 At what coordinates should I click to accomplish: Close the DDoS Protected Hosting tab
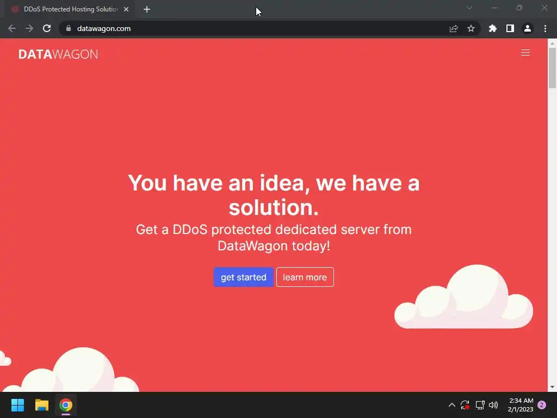click(x=126, y=9)
